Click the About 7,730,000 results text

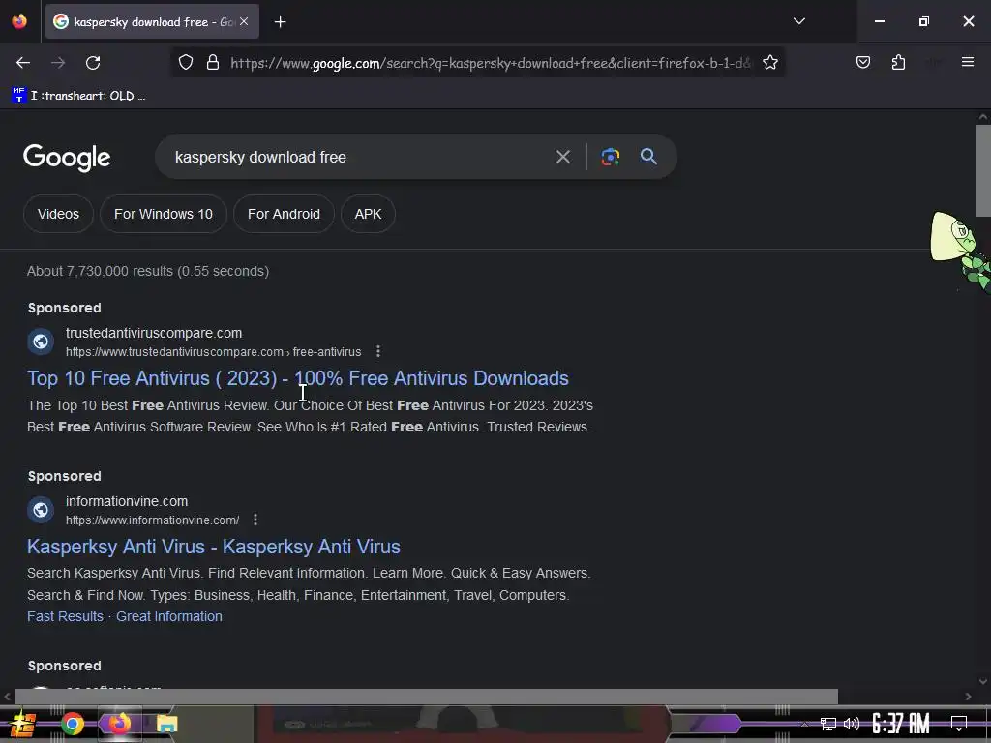148,271
